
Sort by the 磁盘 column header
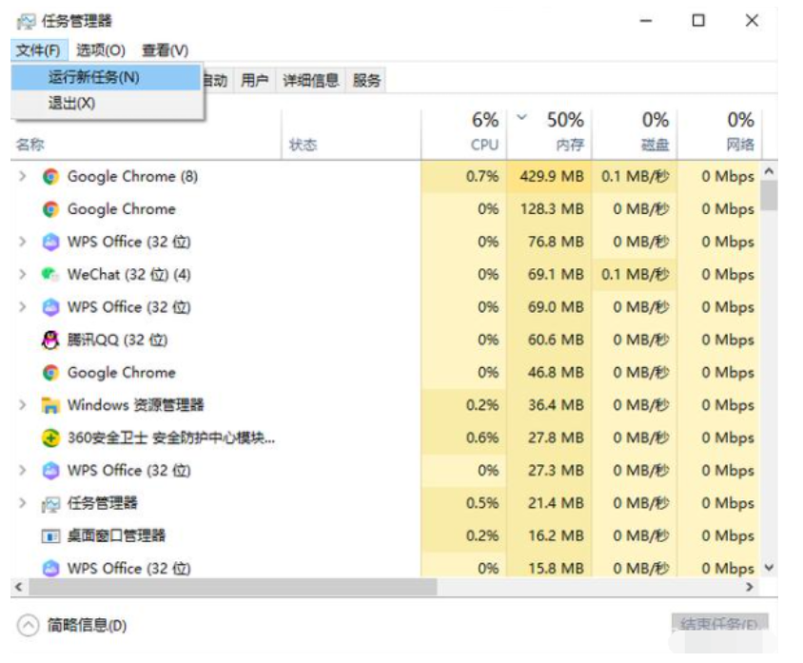click(x=635, y=132)
